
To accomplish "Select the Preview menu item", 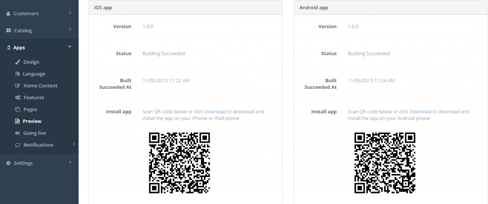I will point(32,121).
